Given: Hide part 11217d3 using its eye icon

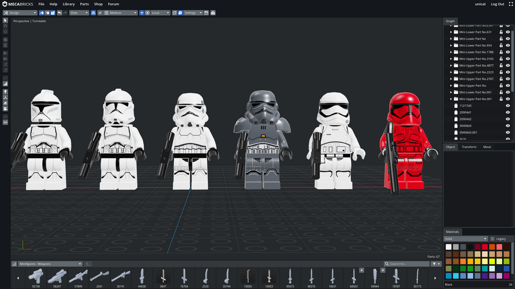Looking at the screenshot, I should (x=508, y=106).
